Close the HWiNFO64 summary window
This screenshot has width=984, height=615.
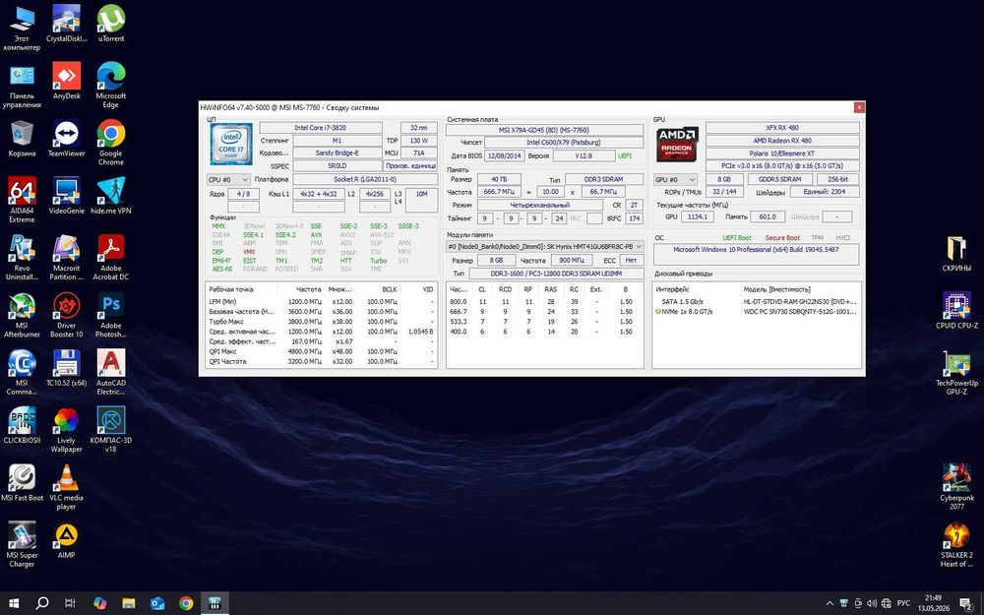click(859, 107)
